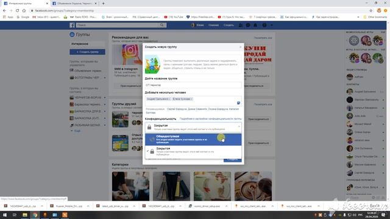
Task: Open the xiaomi_driver_setup.exe download
Action: [204, 206]
